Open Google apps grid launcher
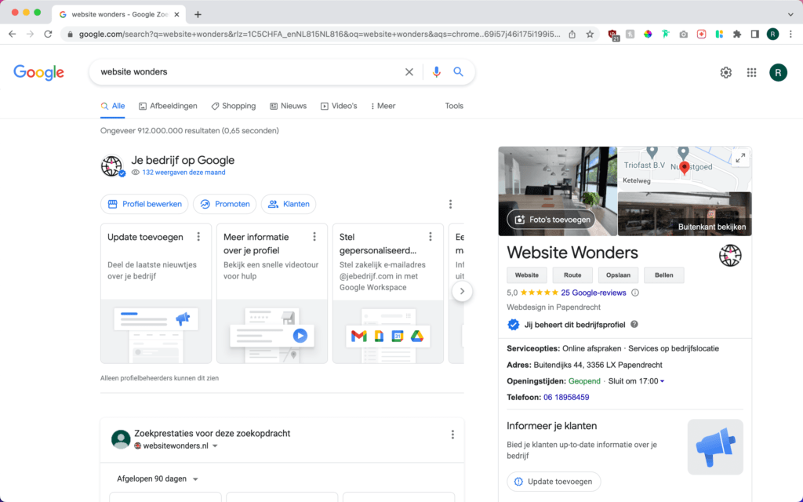This screenshot has height=502, width=803. point(750,71)
